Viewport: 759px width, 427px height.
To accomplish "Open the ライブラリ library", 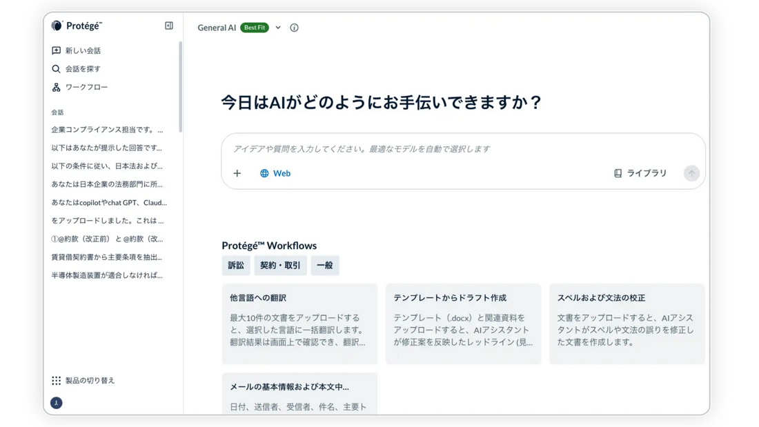I will point(640,173).
